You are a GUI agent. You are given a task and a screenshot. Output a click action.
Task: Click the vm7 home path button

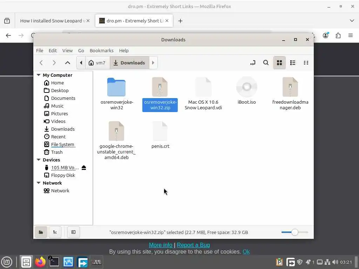[x=97, y=63]
